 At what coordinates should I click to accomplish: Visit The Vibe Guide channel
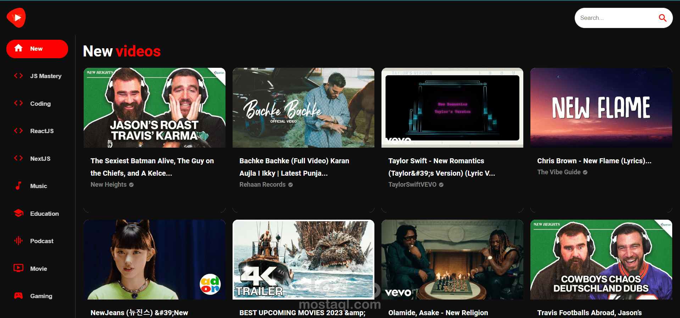point(559,172)
